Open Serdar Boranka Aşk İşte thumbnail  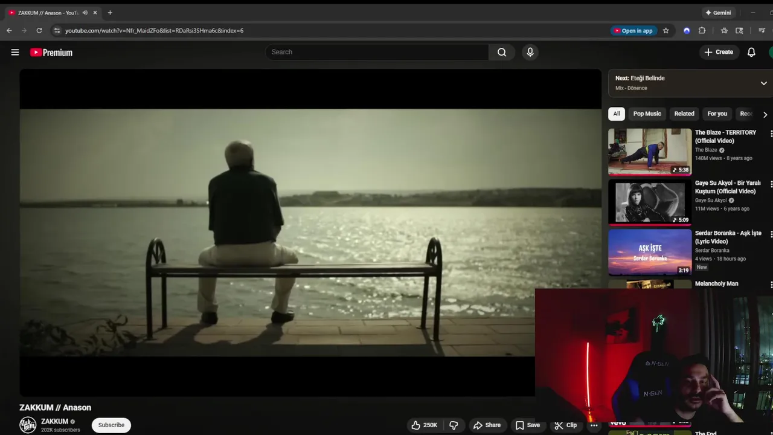[650, 252]
